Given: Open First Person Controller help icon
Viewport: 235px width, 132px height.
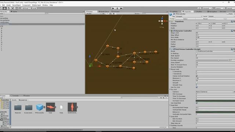Looking at the screenshot, I should pyautogui.click(x=232, y=49).
